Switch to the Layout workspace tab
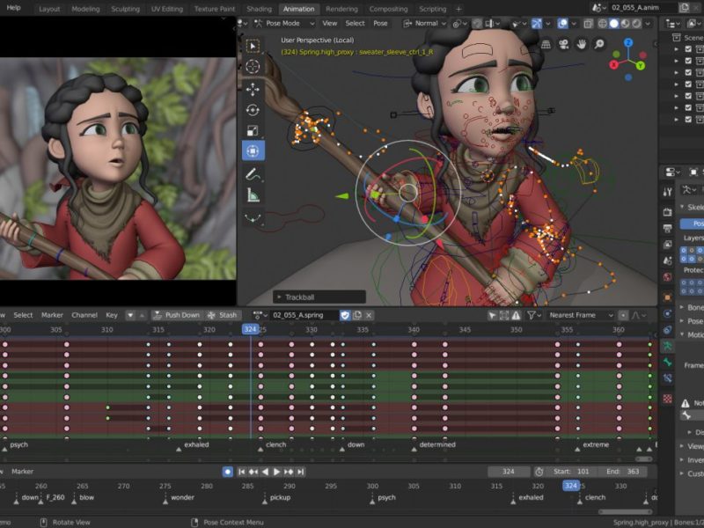 pos(49,9)
